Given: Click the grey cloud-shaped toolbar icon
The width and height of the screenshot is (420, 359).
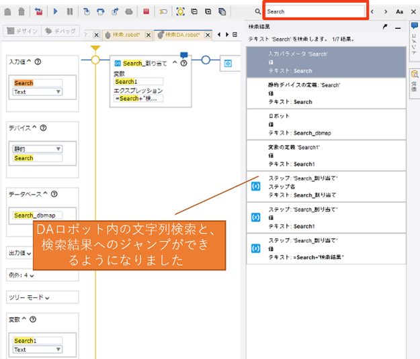Looking at the screenshot, I should tap(129, 11).
